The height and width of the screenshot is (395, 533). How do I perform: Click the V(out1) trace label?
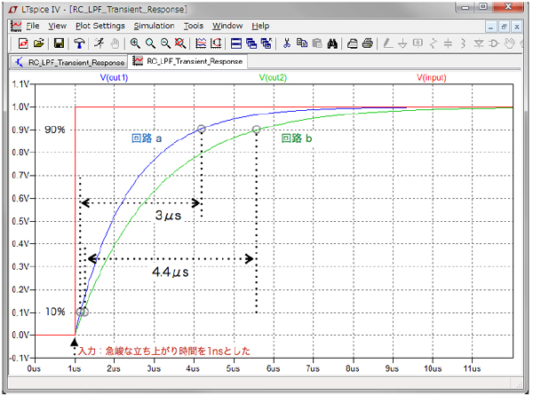[x=114, y=78]
